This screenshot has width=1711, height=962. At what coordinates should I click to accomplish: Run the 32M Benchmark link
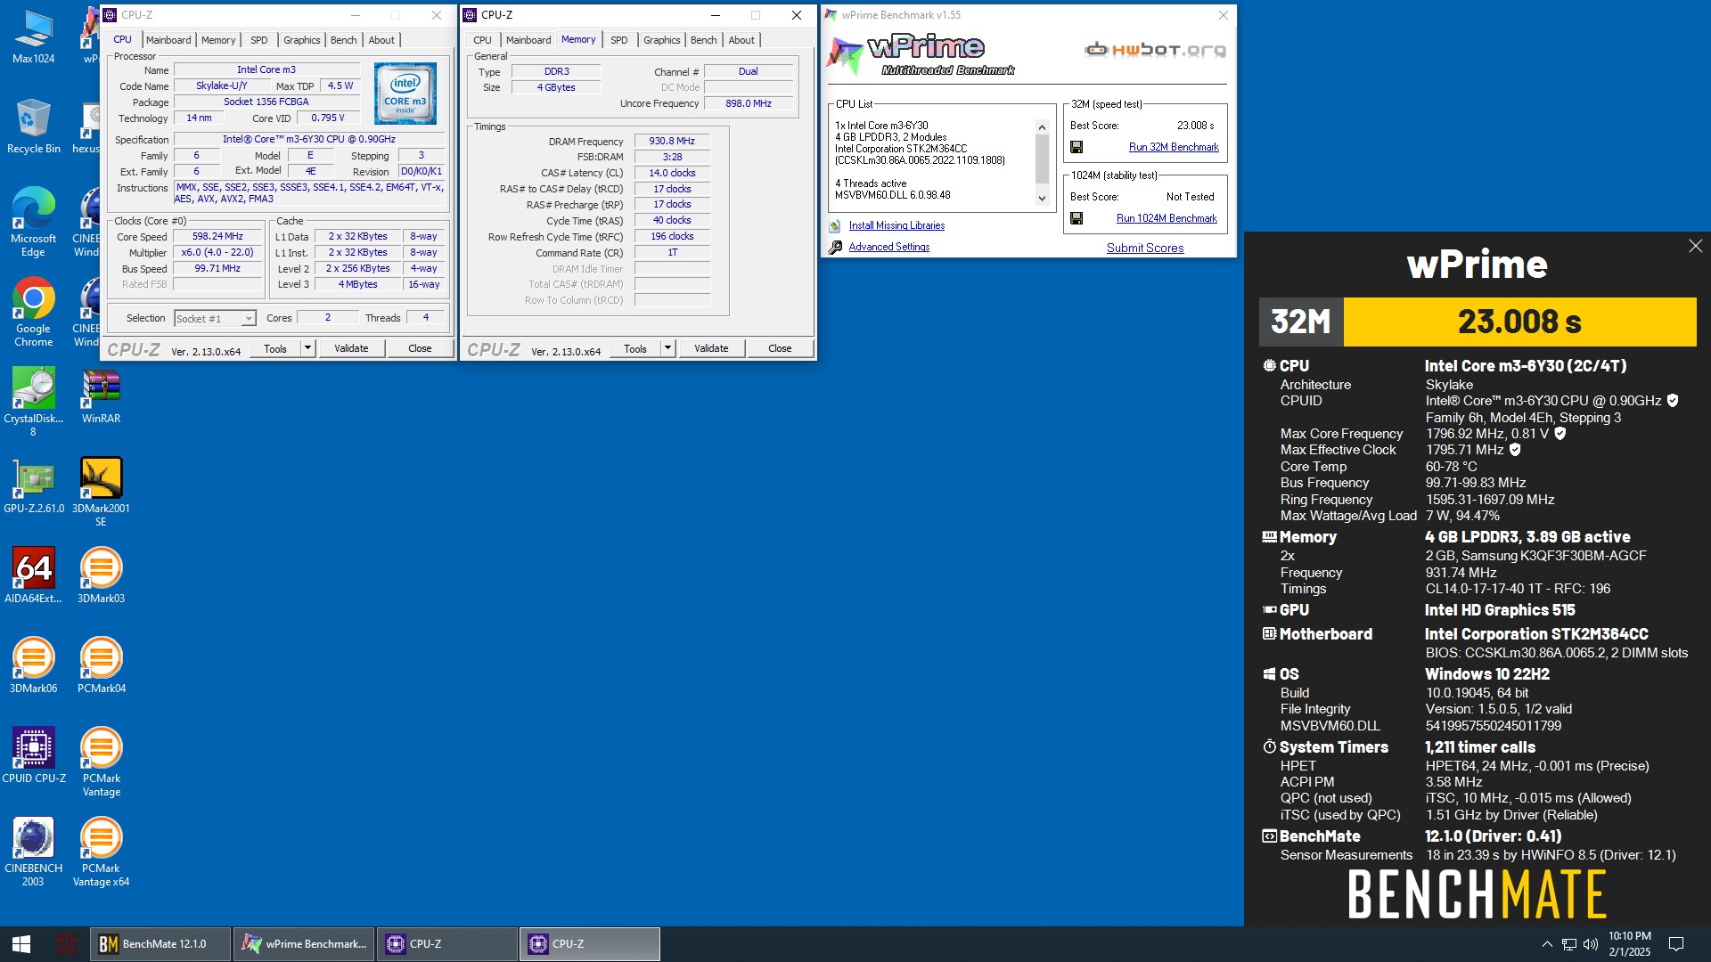tap(1174, 147)
